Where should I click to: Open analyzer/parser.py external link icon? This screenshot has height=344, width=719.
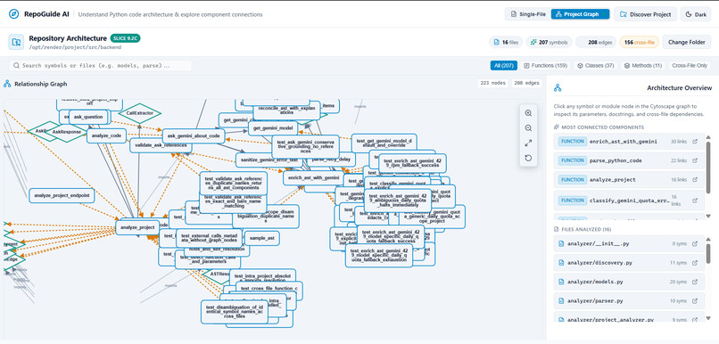click(695, 301)
